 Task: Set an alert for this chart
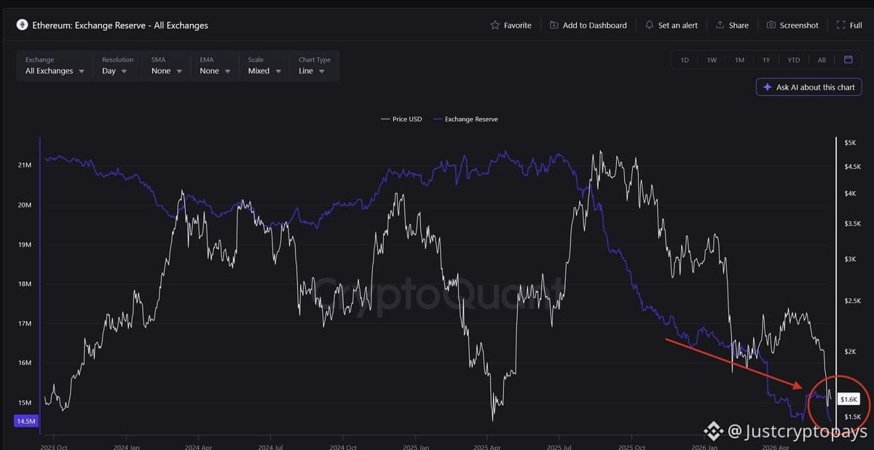pyautogui.click(x=672, y=25)
